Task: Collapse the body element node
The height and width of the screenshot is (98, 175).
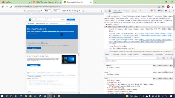Action: click(x=107, y=27)
